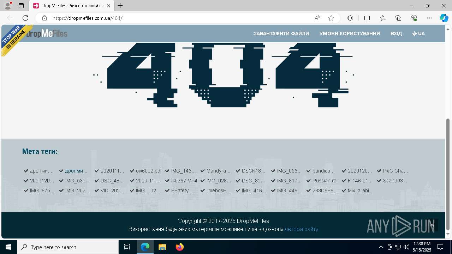Viewport: 452px width, 254px height.
Task: Activate Read aloud icon in address bar
Action: (317, 18)
